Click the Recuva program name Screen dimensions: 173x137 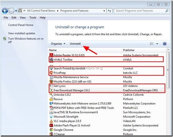coord(58,99)
